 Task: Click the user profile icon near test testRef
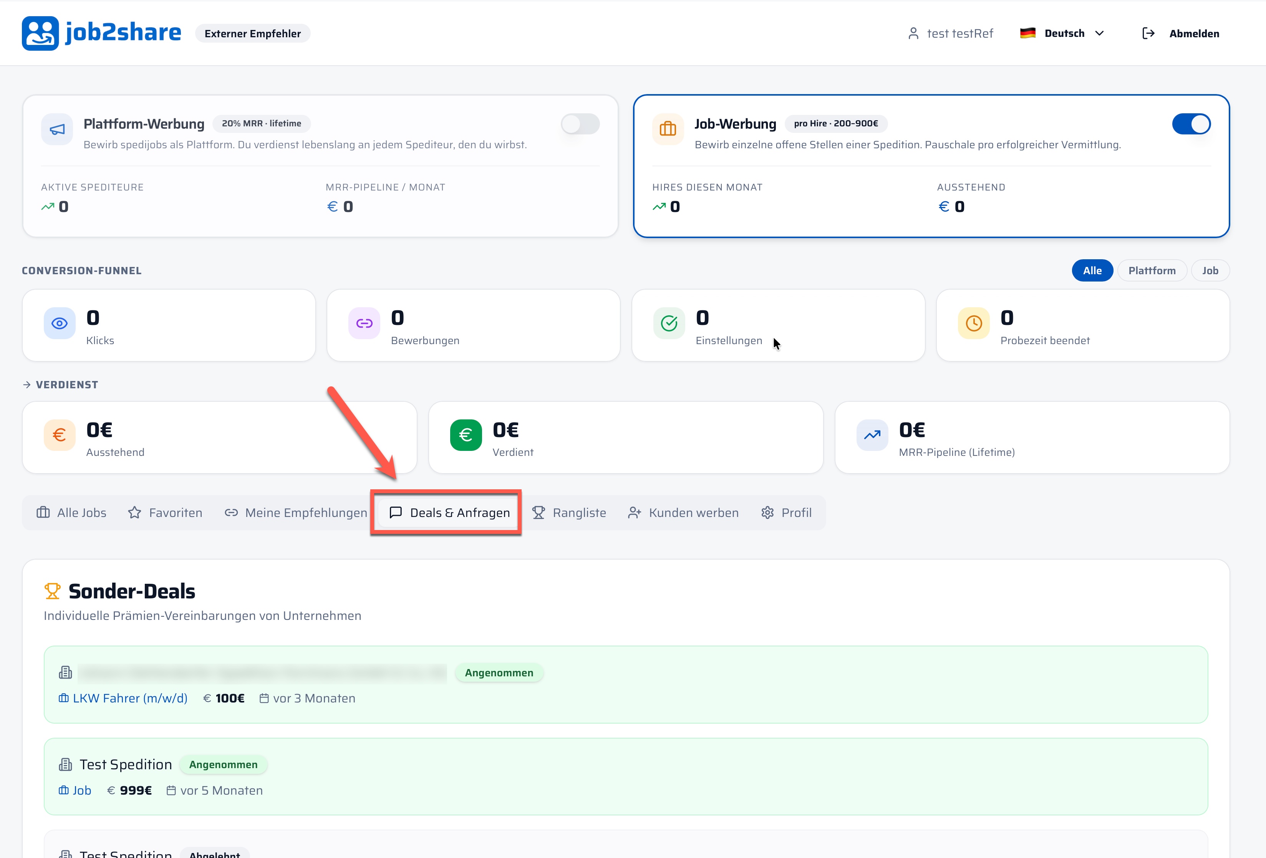[913, 33]
